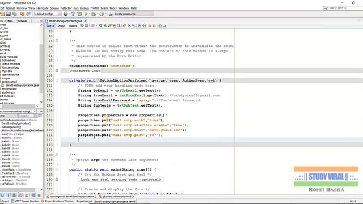
Task: Click the Shift Line Right editor icon
Action: click(x=144, y=26)
